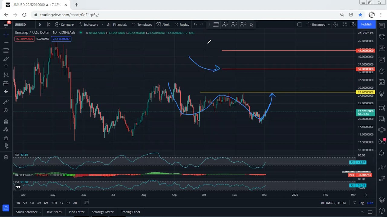
Task: Set the date range to 3M
Action: click(x=39, y=203)
